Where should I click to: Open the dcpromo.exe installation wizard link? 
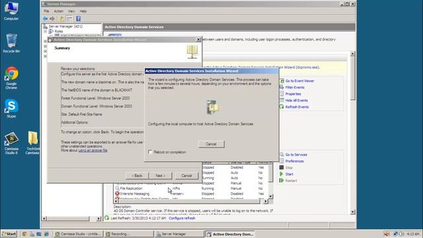coord(262,67)
